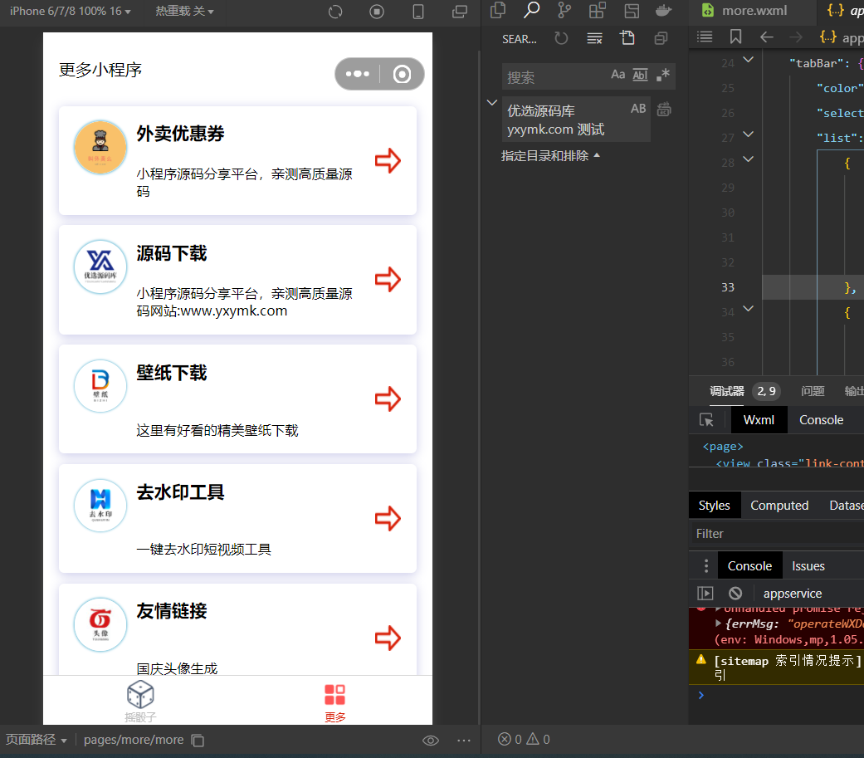Toggle Preserve Case (AB) in replace box
This screenshot has height=758, width=864.
(638, 109)
